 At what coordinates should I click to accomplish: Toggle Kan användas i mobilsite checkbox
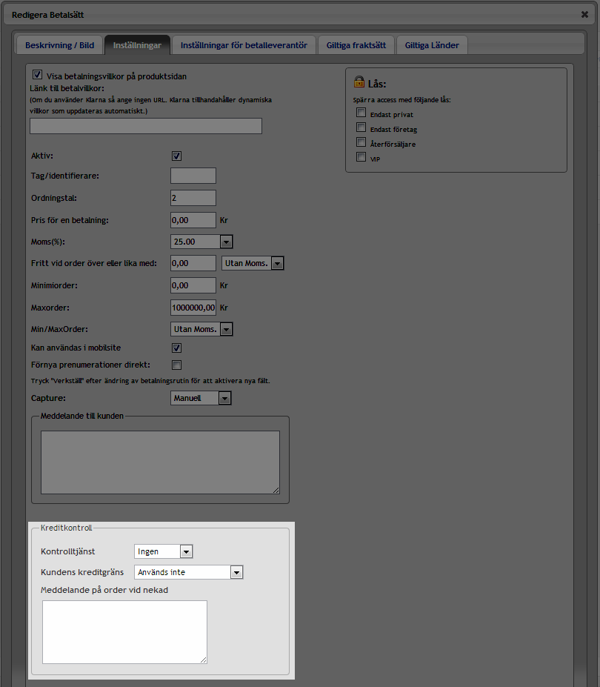176,348
